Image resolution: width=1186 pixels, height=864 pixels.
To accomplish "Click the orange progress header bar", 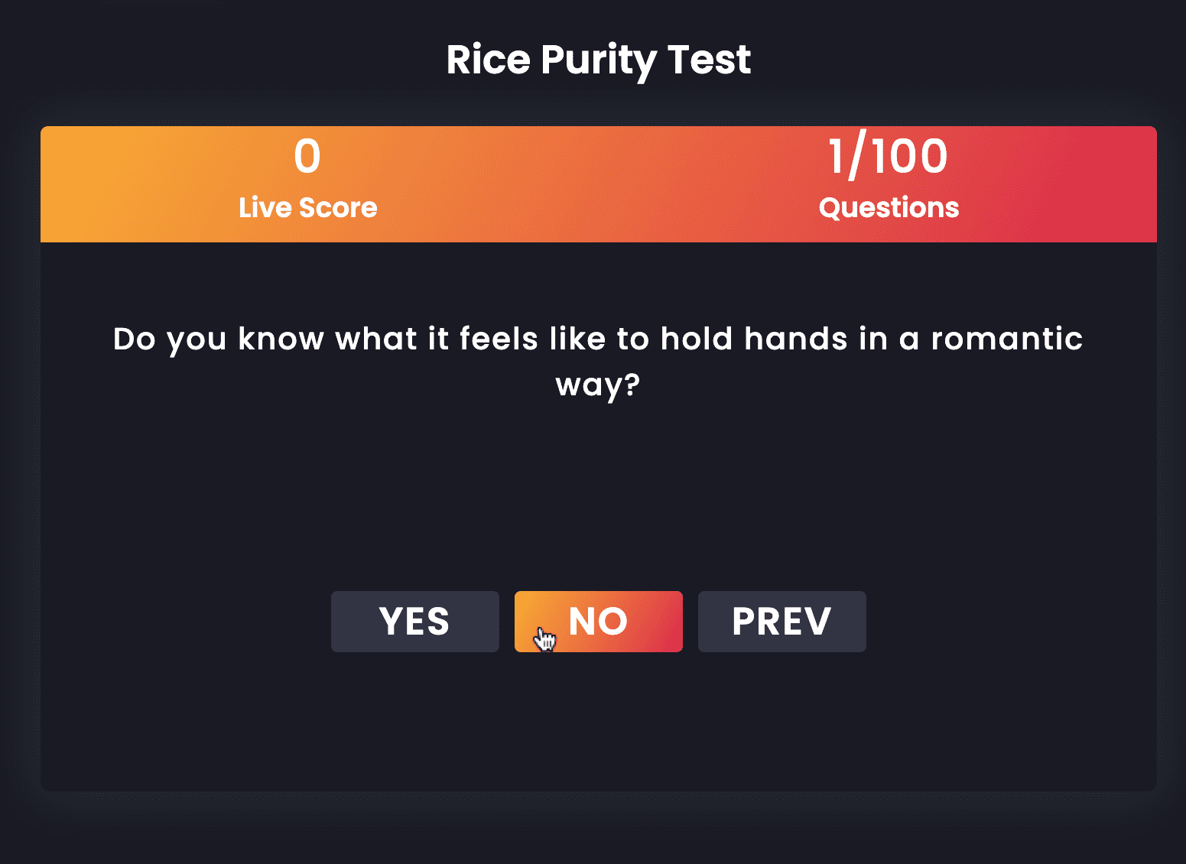I will (x=598, y=184).
